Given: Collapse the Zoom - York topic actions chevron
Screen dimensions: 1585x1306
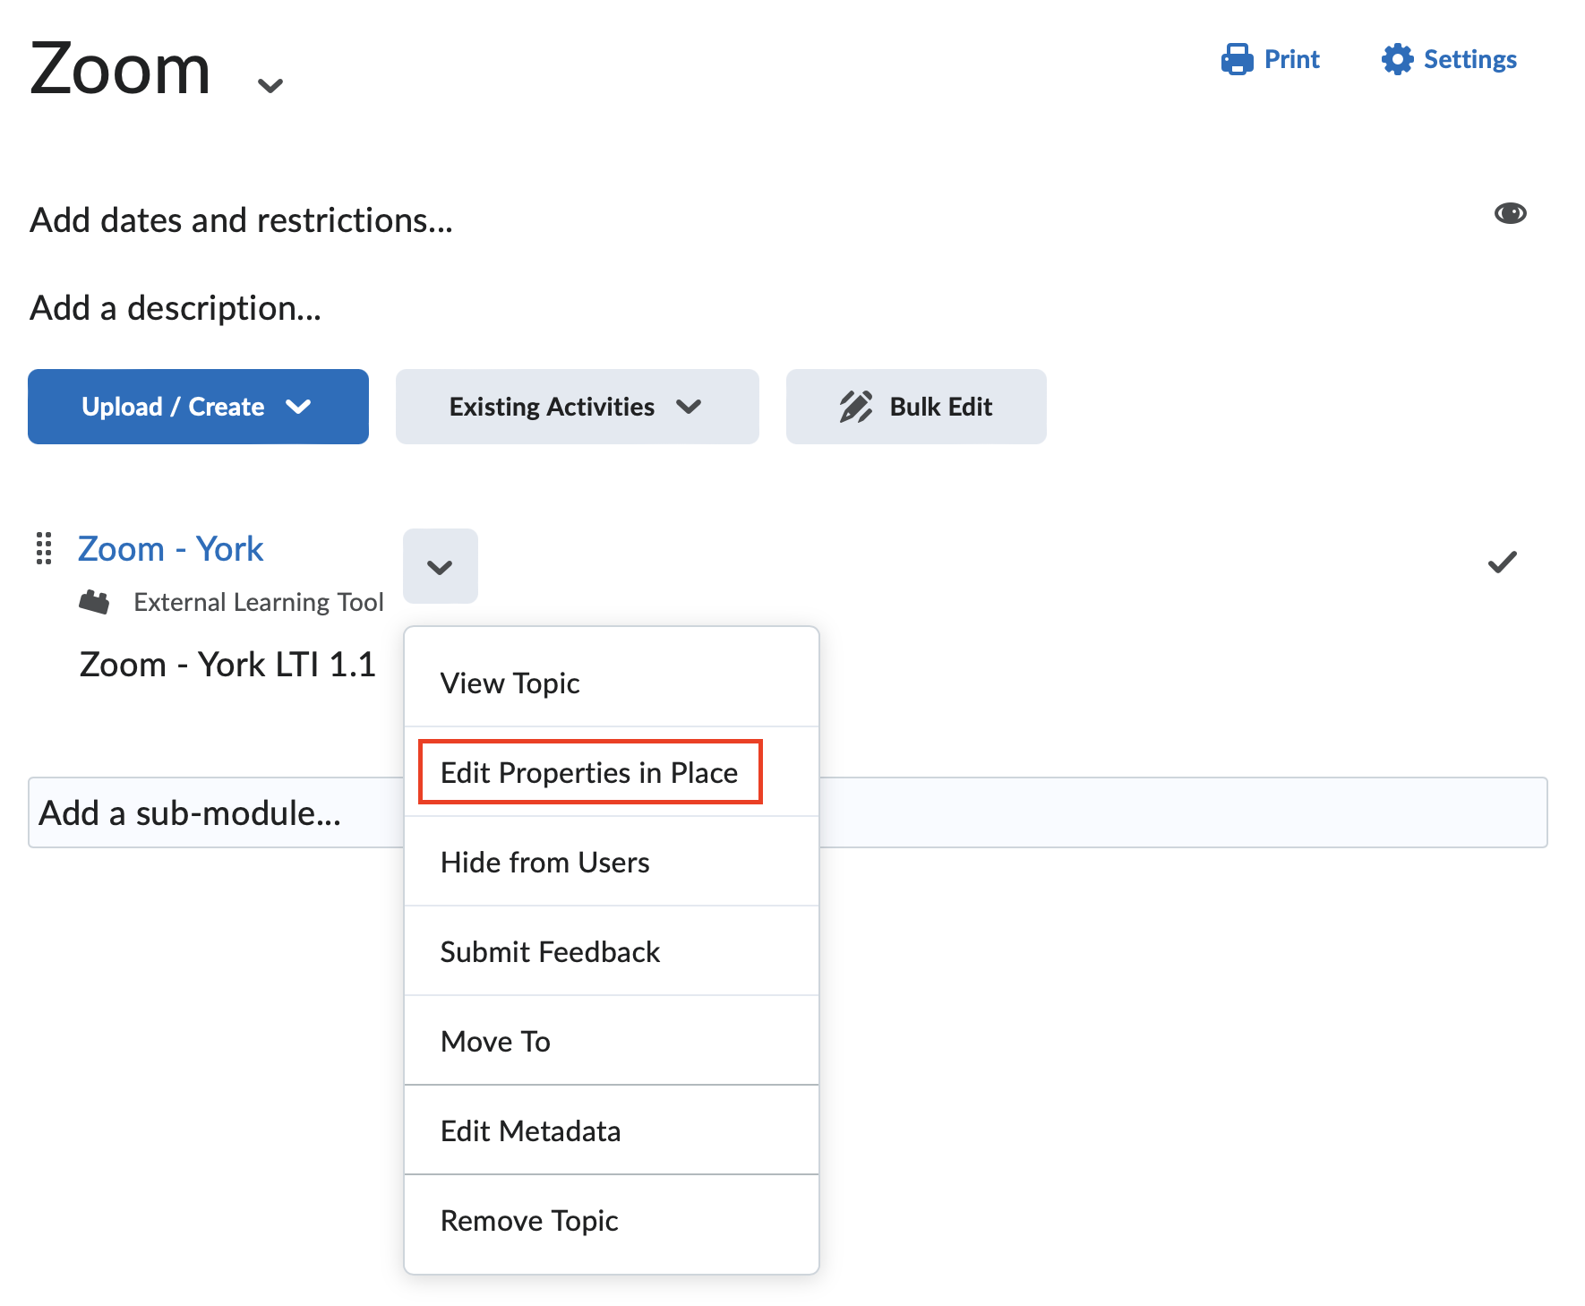Looking at the screenshot, I should point(440,567).
